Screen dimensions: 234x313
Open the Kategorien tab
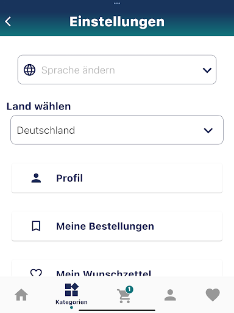tap(71, 293)
